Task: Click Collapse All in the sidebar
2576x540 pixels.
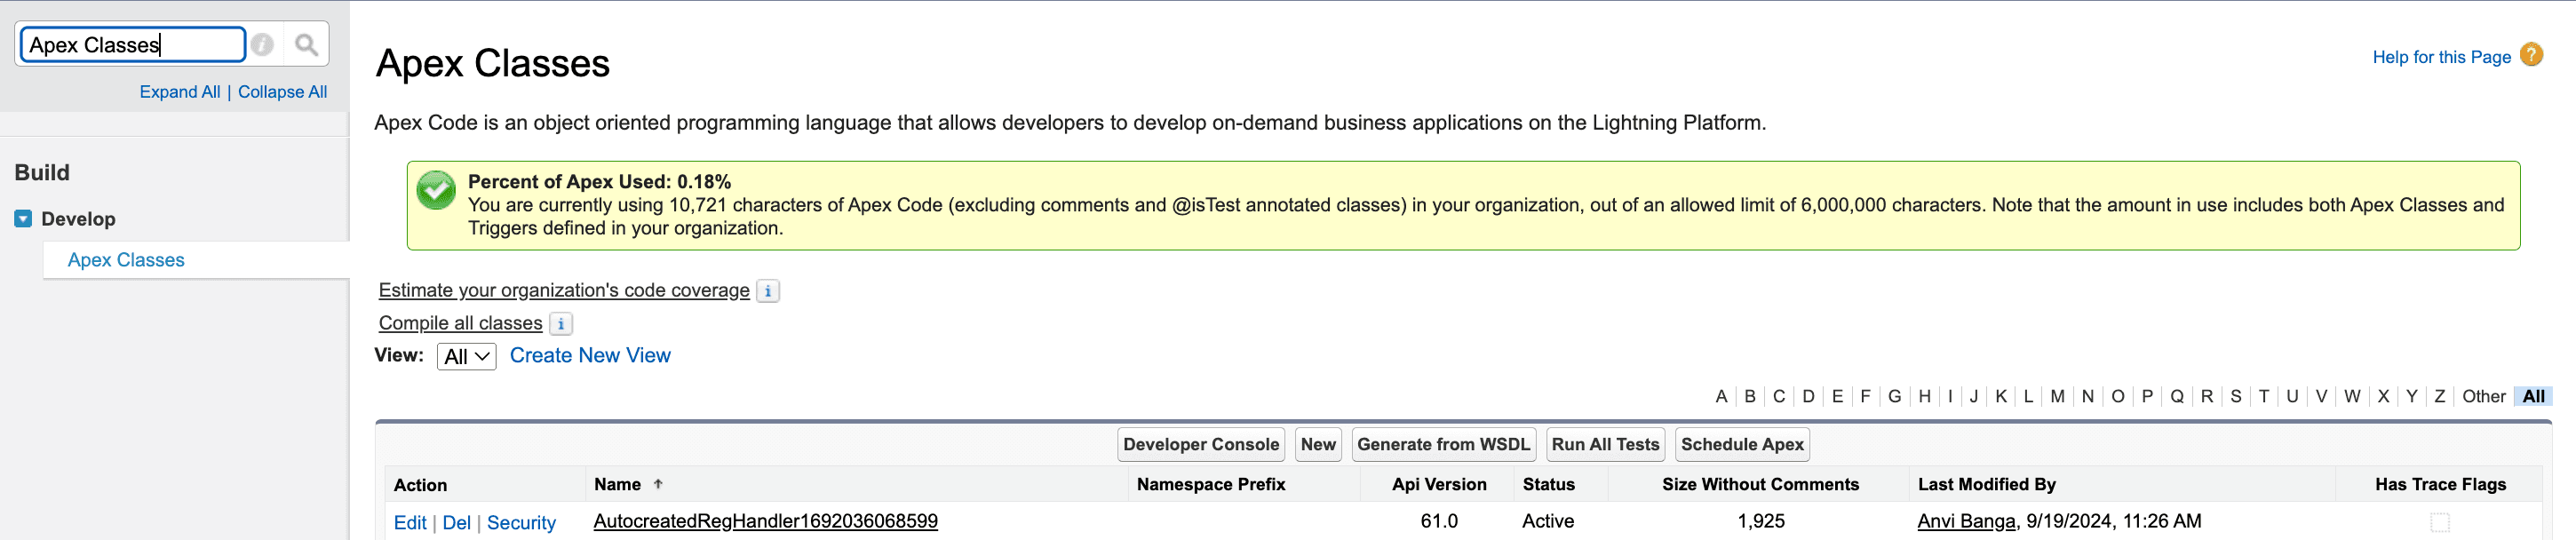Action: click(282, 92)
